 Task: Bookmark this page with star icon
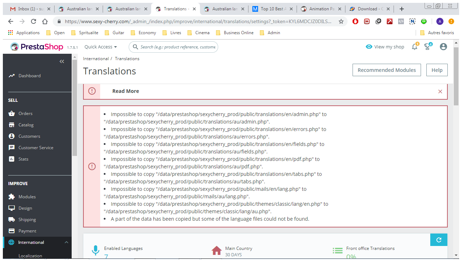tap(341, 21)
